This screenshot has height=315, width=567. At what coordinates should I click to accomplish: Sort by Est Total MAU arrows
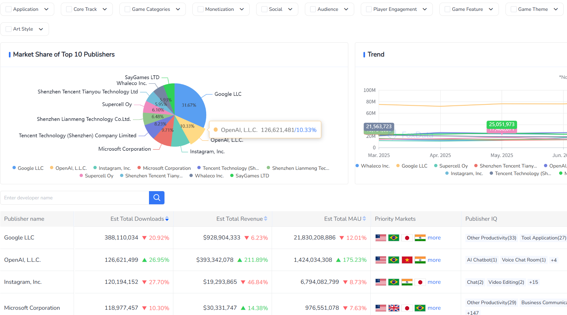[x=364, y=219]
